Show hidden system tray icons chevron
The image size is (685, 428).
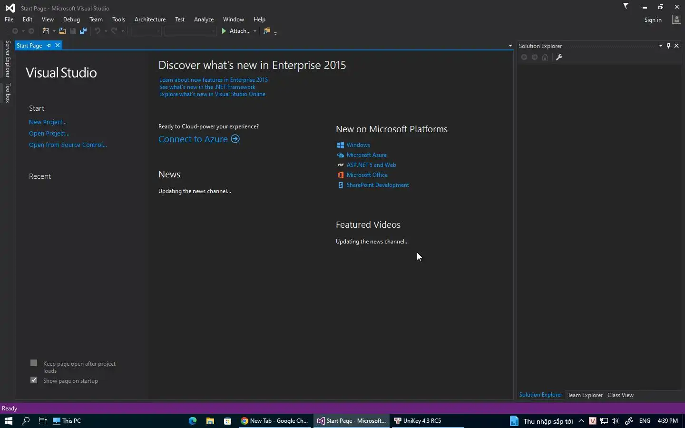coord(581,421)
